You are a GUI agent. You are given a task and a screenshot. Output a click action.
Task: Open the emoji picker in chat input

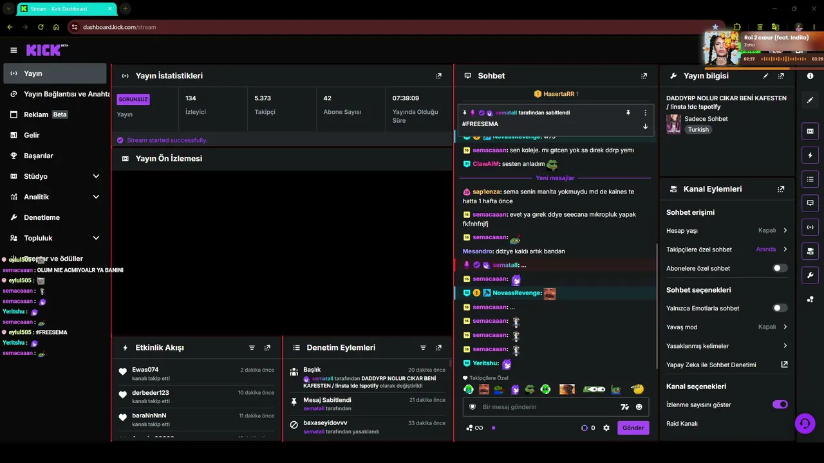pos(639,407)
